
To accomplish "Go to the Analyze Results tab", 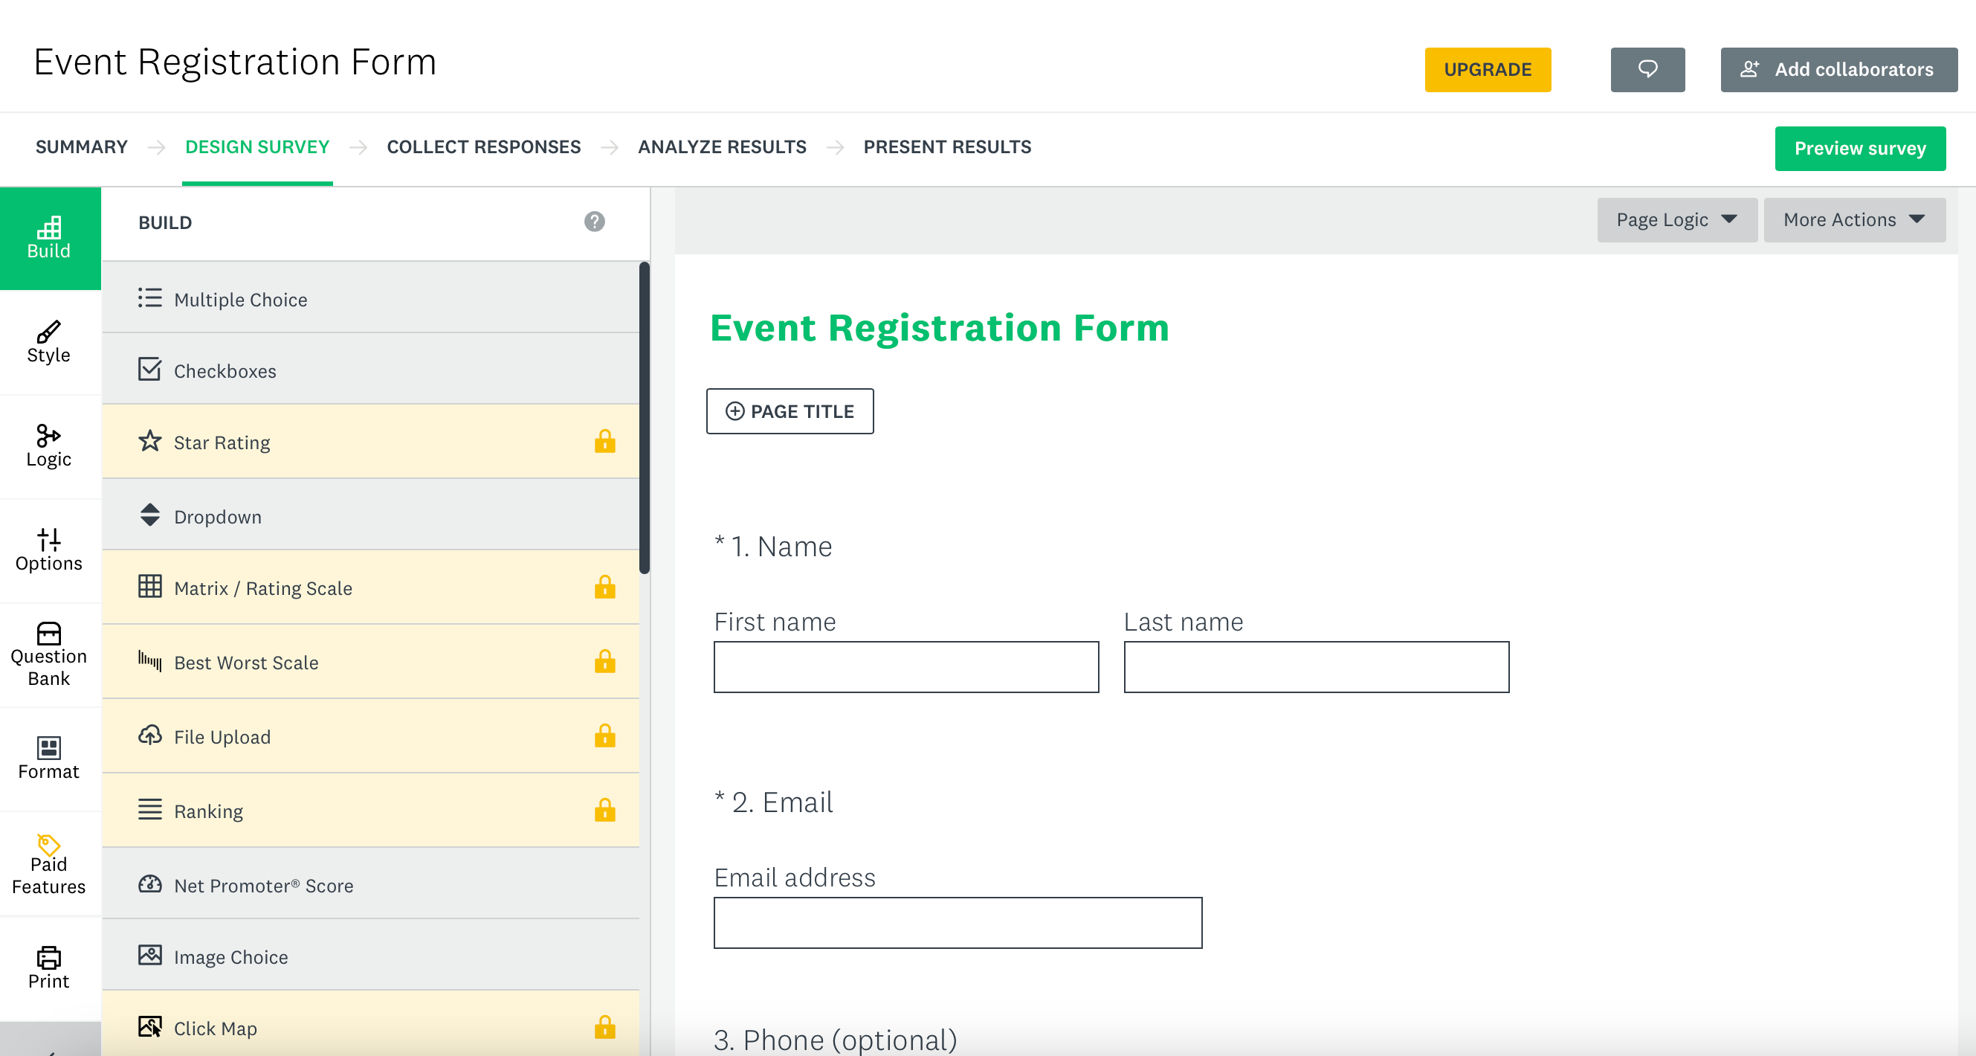I will click(x=722, y=147).
